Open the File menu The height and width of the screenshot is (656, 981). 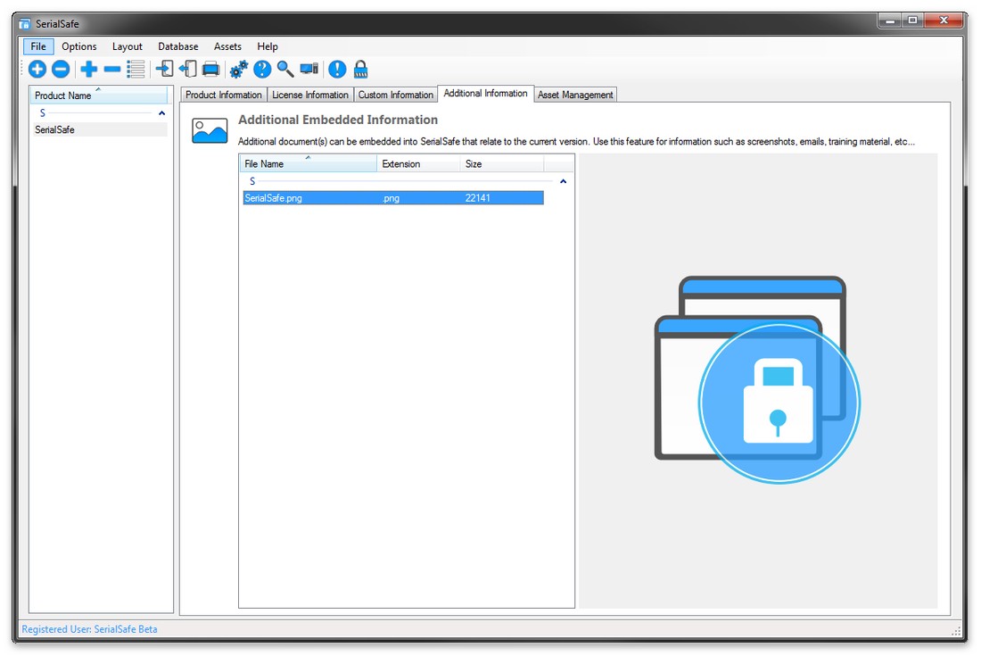[x=38, y=46]
